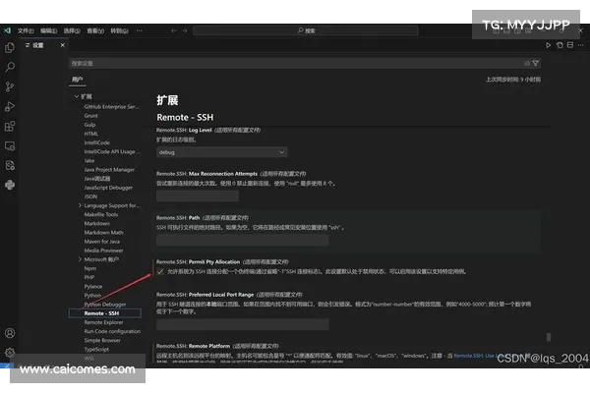The width and height of the screenshot is (590, 393).
Task: Click the filter icon in settings search
Action: [x=536, y=63]
